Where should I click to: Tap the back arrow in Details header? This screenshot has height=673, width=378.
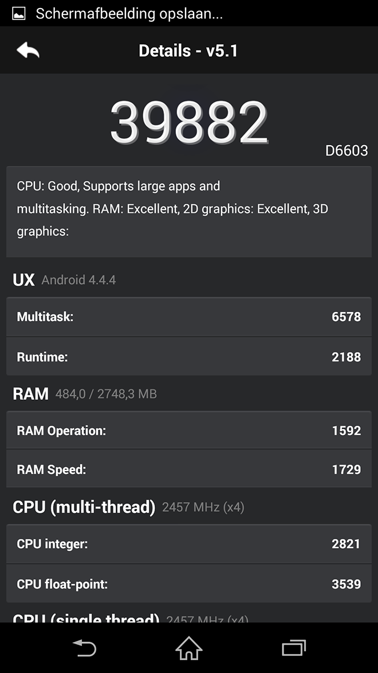click(x=28, y=50)
